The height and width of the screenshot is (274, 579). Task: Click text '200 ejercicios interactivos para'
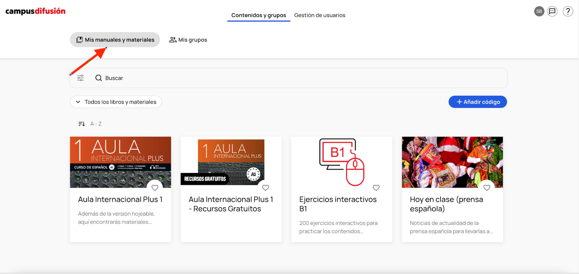click(338, 223)
